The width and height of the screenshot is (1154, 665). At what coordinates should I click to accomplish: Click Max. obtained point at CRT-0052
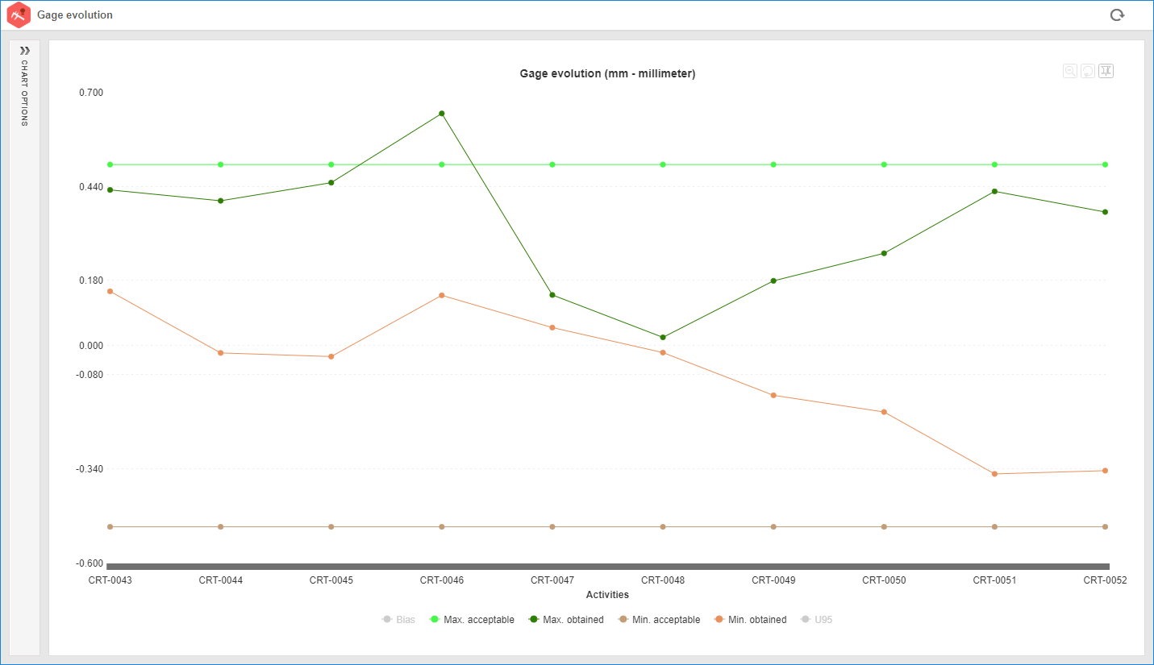(x=1105, y=212)
